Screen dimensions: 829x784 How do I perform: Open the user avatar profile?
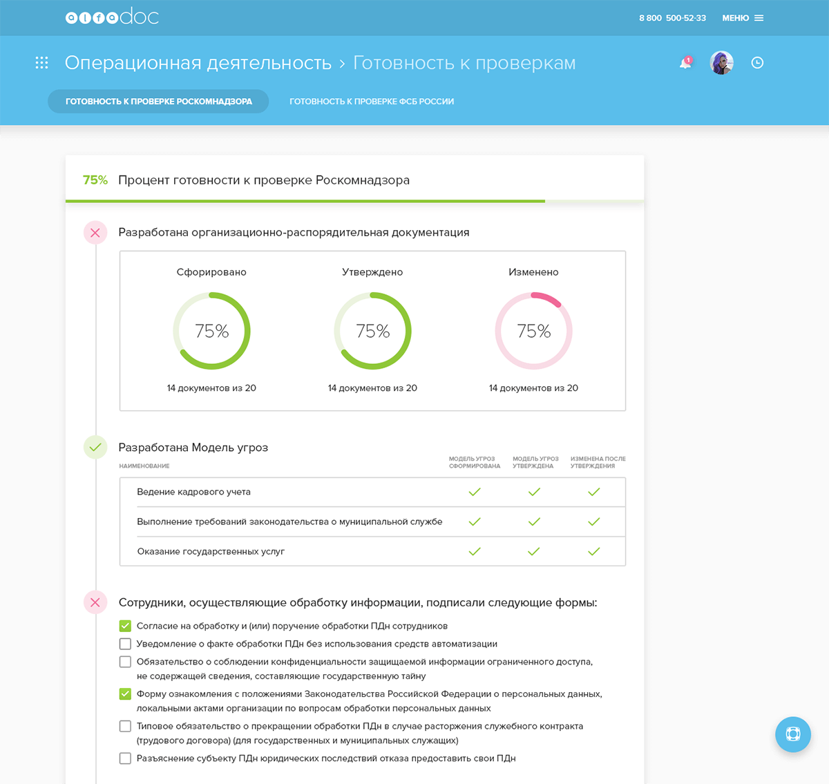tap(721, 63)
